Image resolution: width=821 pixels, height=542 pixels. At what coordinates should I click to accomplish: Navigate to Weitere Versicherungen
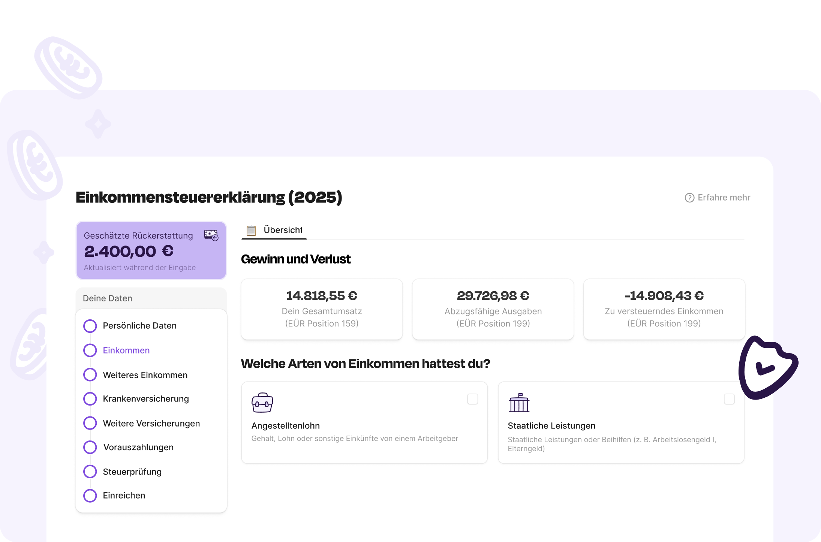(151, 424)
